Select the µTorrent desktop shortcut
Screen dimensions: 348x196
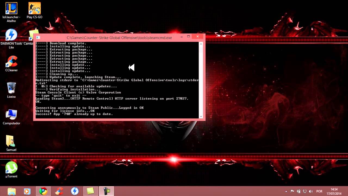(11, 170)
